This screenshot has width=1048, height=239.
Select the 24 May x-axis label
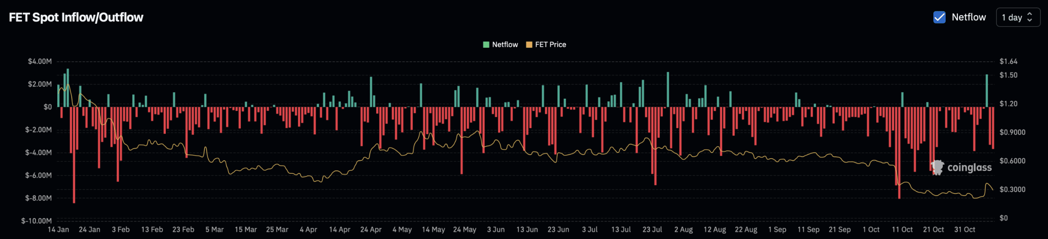[x=464, y=230]
